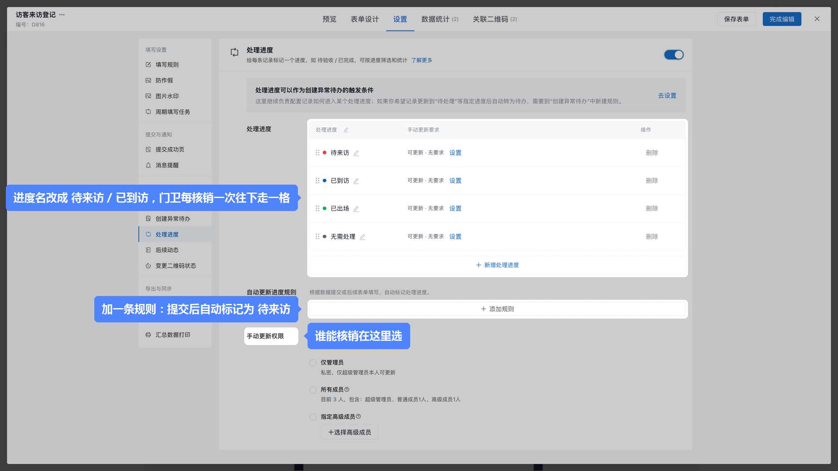Rename the 已到访 progress via pencil icon
Viewport: 838px width, 471px height.
(x=356, y=181)
